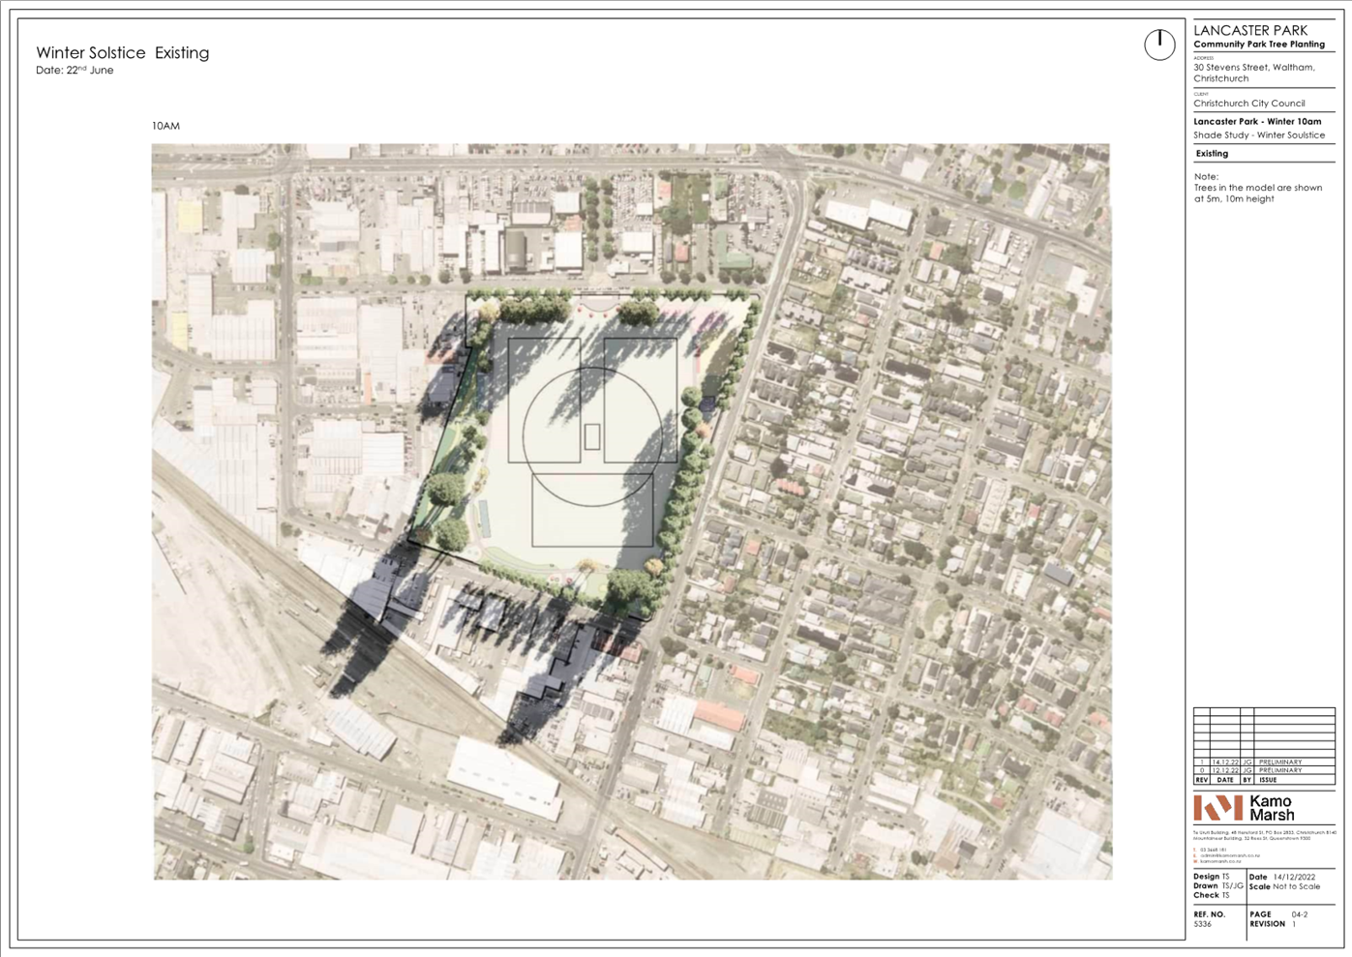Click 'Shade Study - Winter Soulstice' line
The height and width of the screenshot is (957, 1352).
coord(1259,135)
